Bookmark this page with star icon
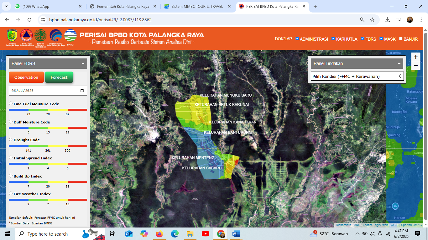 point(372,20)
